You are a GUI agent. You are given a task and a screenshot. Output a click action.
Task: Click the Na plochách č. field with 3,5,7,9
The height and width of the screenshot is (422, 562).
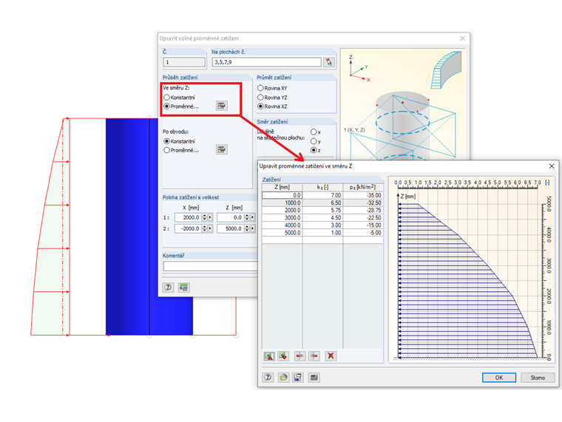[267, 62]
